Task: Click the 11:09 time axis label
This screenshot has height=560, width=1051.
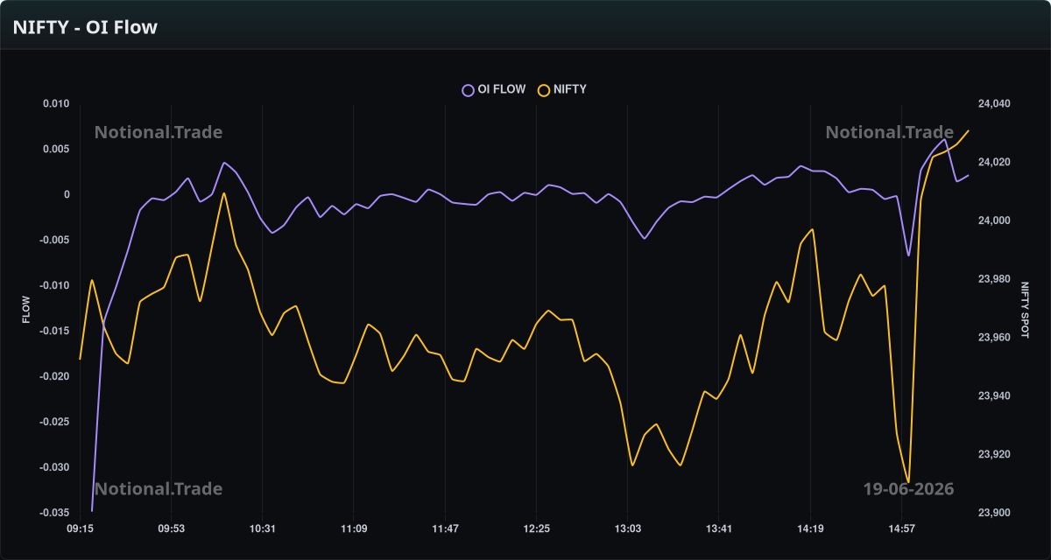Action: [x=354, y=528]
